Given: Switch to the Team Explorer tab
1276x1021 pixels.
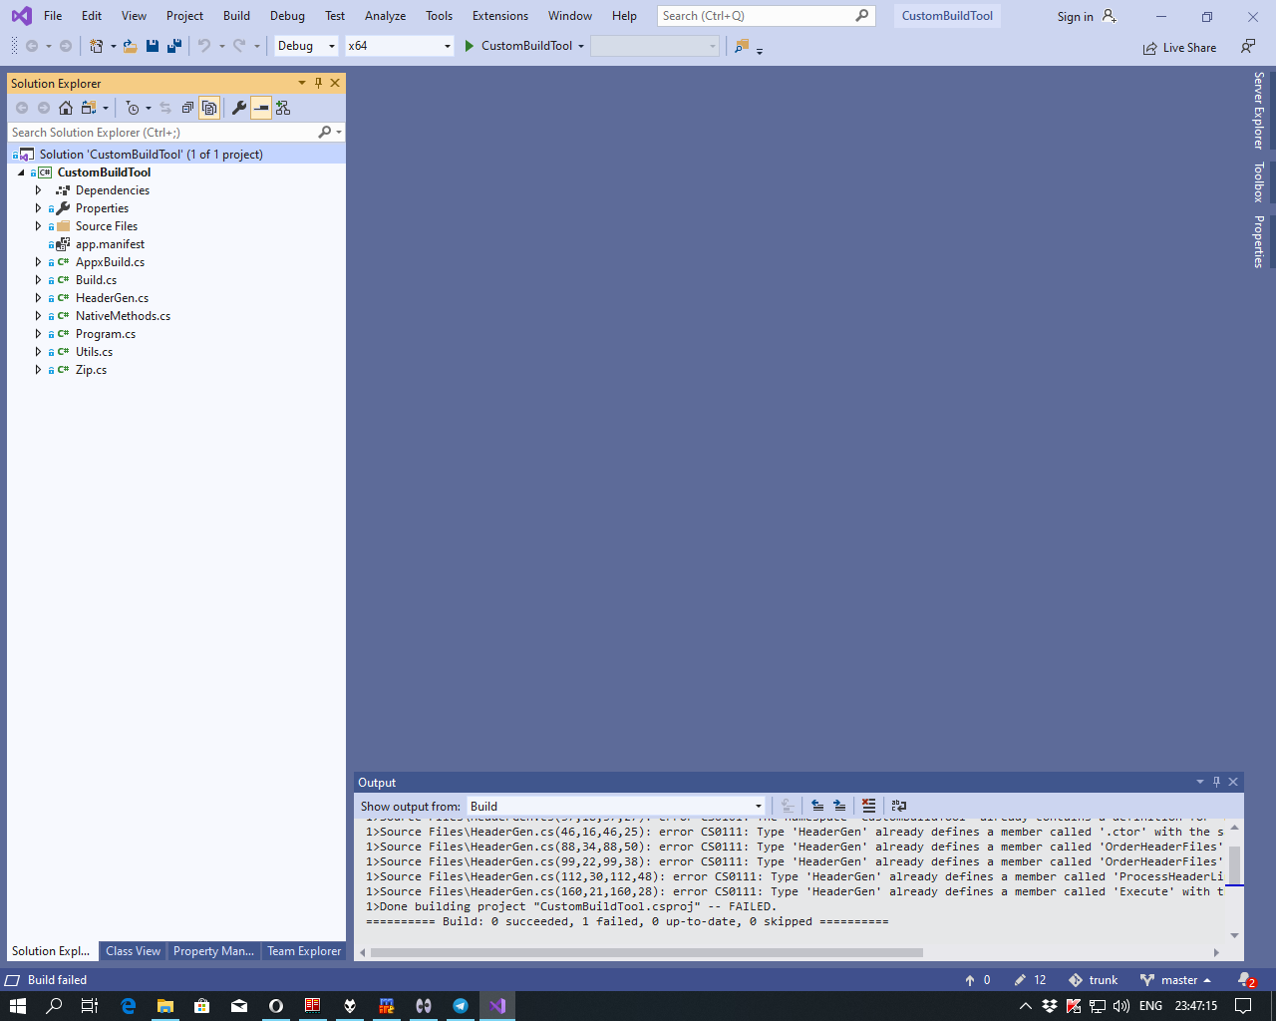Looking at the screenshot, I should pos(304,950).
